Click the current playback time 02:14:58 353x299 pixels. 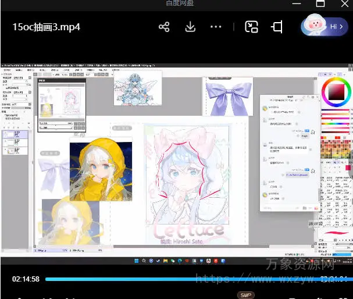tap(26, 279)
